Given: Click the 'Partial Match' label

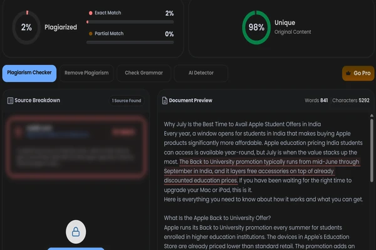Looking at the screenshot, I should coord(109,34).
